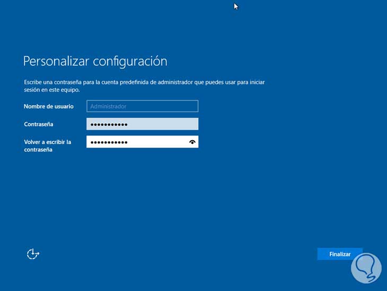Focus the re-enter password field

(138, 142)
